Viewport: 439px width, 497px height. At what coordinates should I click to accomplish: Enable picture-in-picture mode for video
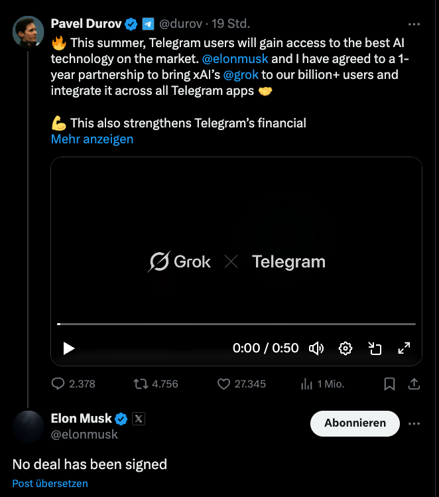click(375, 348)
